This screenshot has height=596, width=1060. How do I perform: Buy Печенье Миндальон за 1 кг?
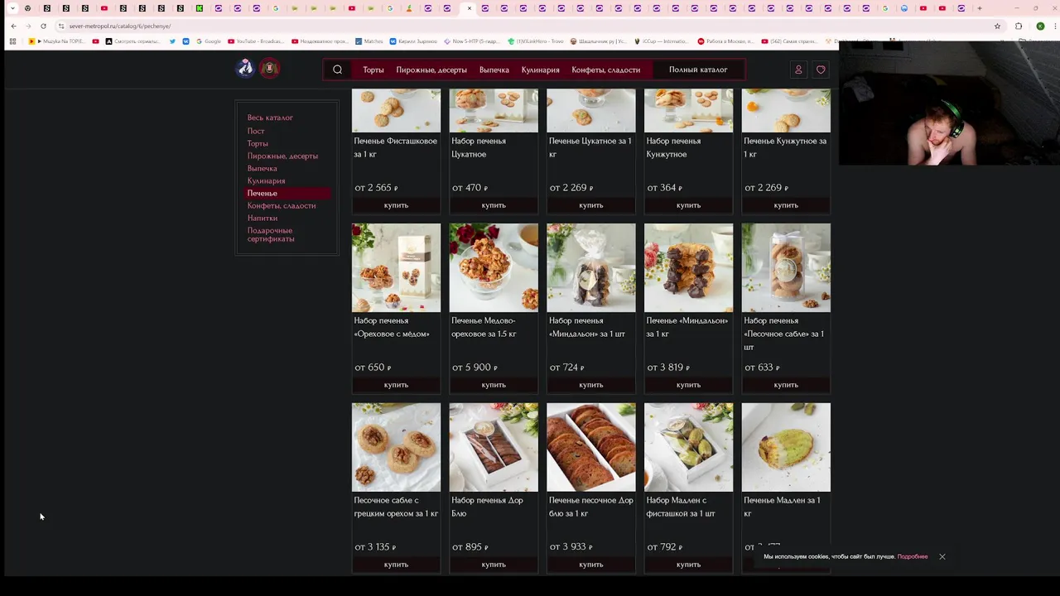[688, 385]
